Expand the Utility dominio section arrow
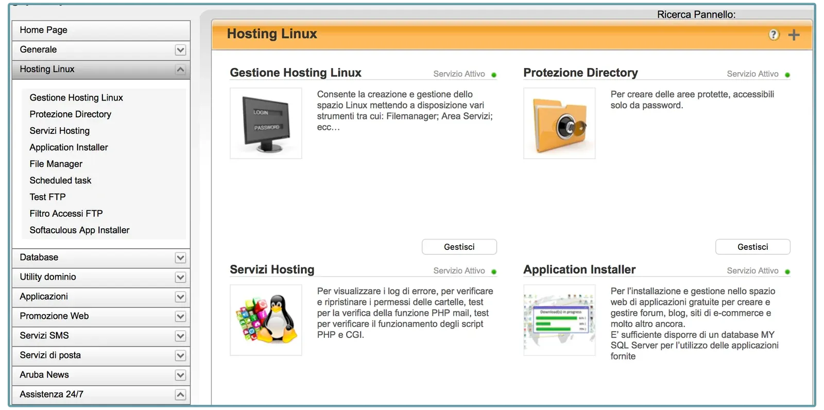Viewport: 824px width, 410px height. [x=180, y=277]
